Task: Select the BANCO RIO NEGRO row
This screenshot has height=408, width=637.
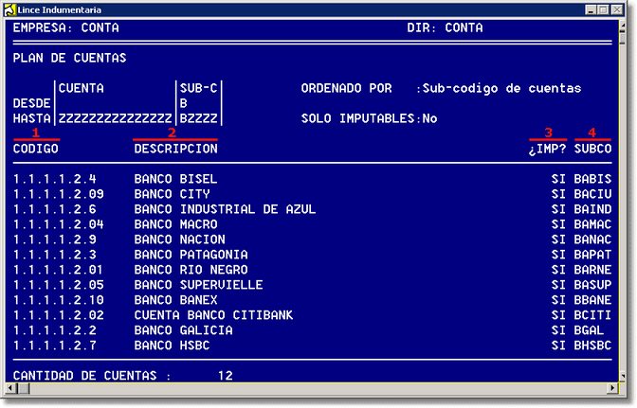Action: [312, 270]
